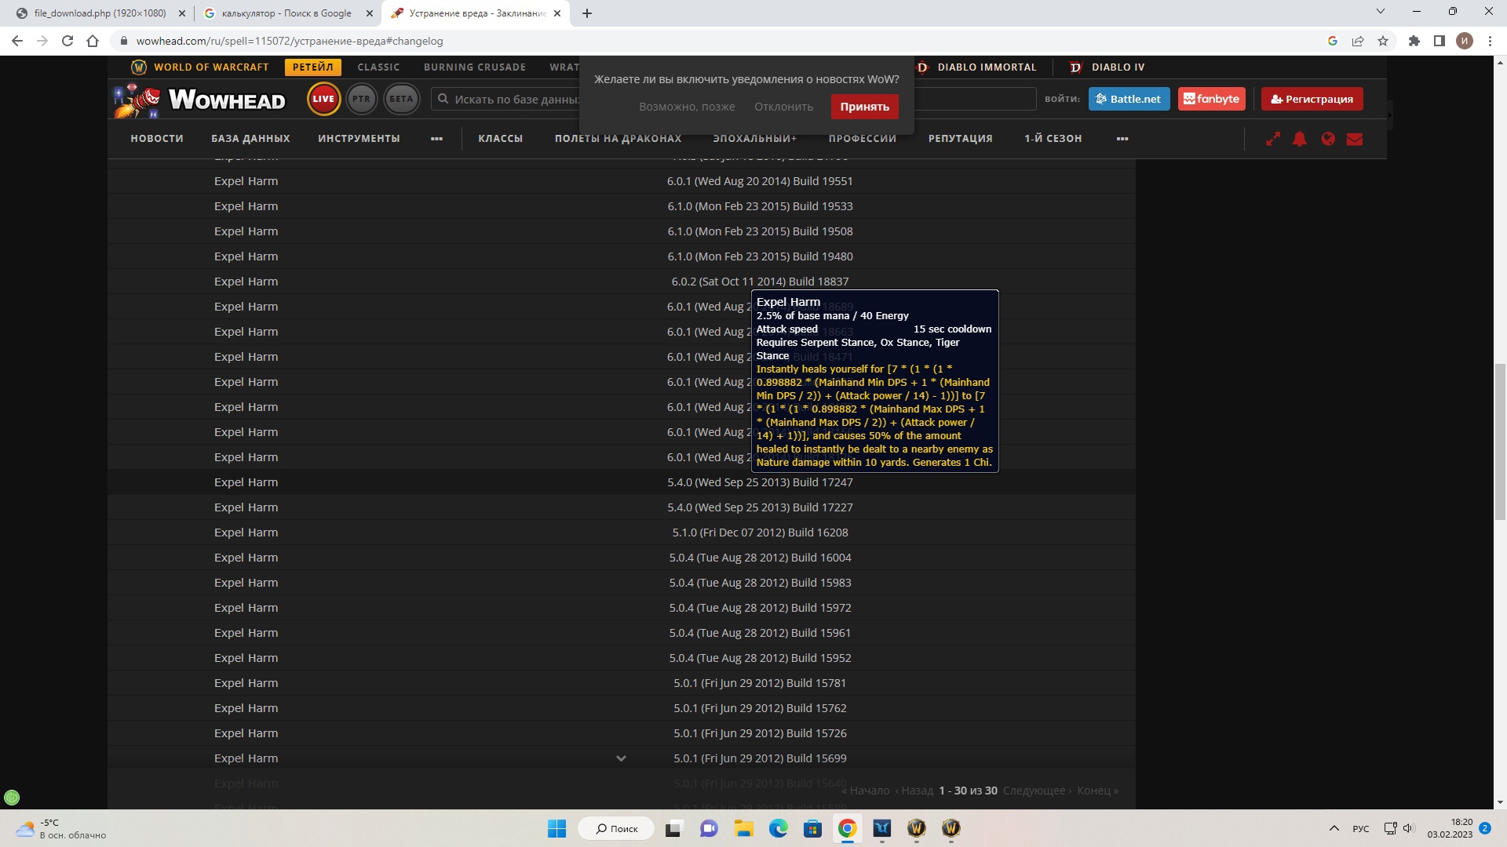Click the Регистрация button

point(1312,99)
